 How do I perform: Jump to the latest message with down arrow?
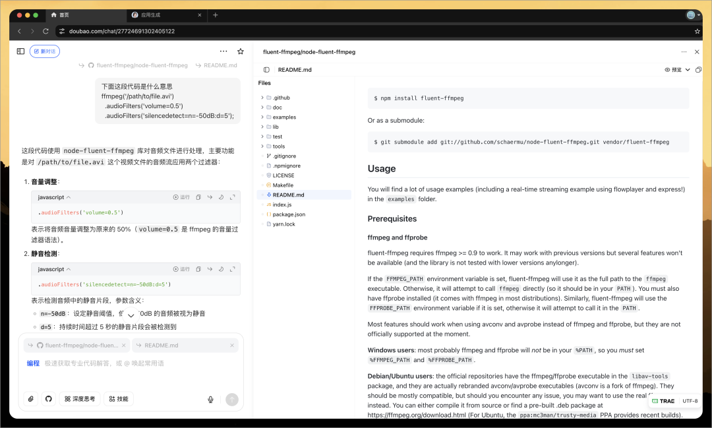131,315
